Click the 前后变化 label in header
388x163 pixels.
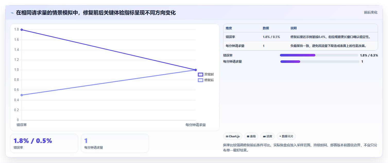click(370, 12)
